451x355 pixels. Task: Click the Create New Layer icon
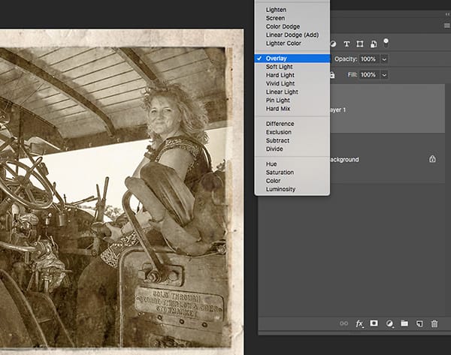point(419,323)
